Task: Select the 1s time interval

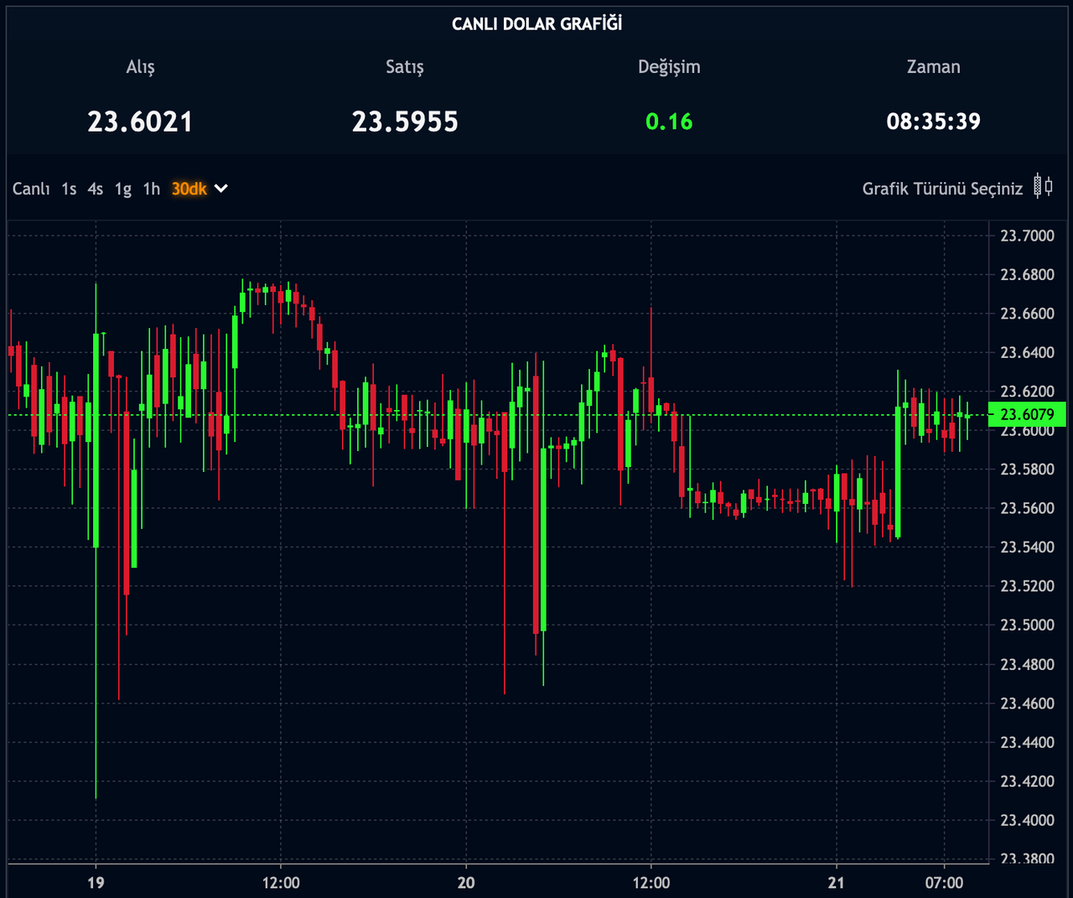Action: pos(69,189)
